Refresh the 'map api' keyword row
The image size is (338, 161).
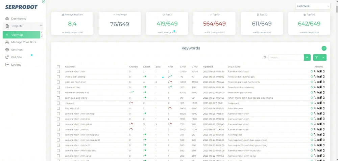click(312, 103)
